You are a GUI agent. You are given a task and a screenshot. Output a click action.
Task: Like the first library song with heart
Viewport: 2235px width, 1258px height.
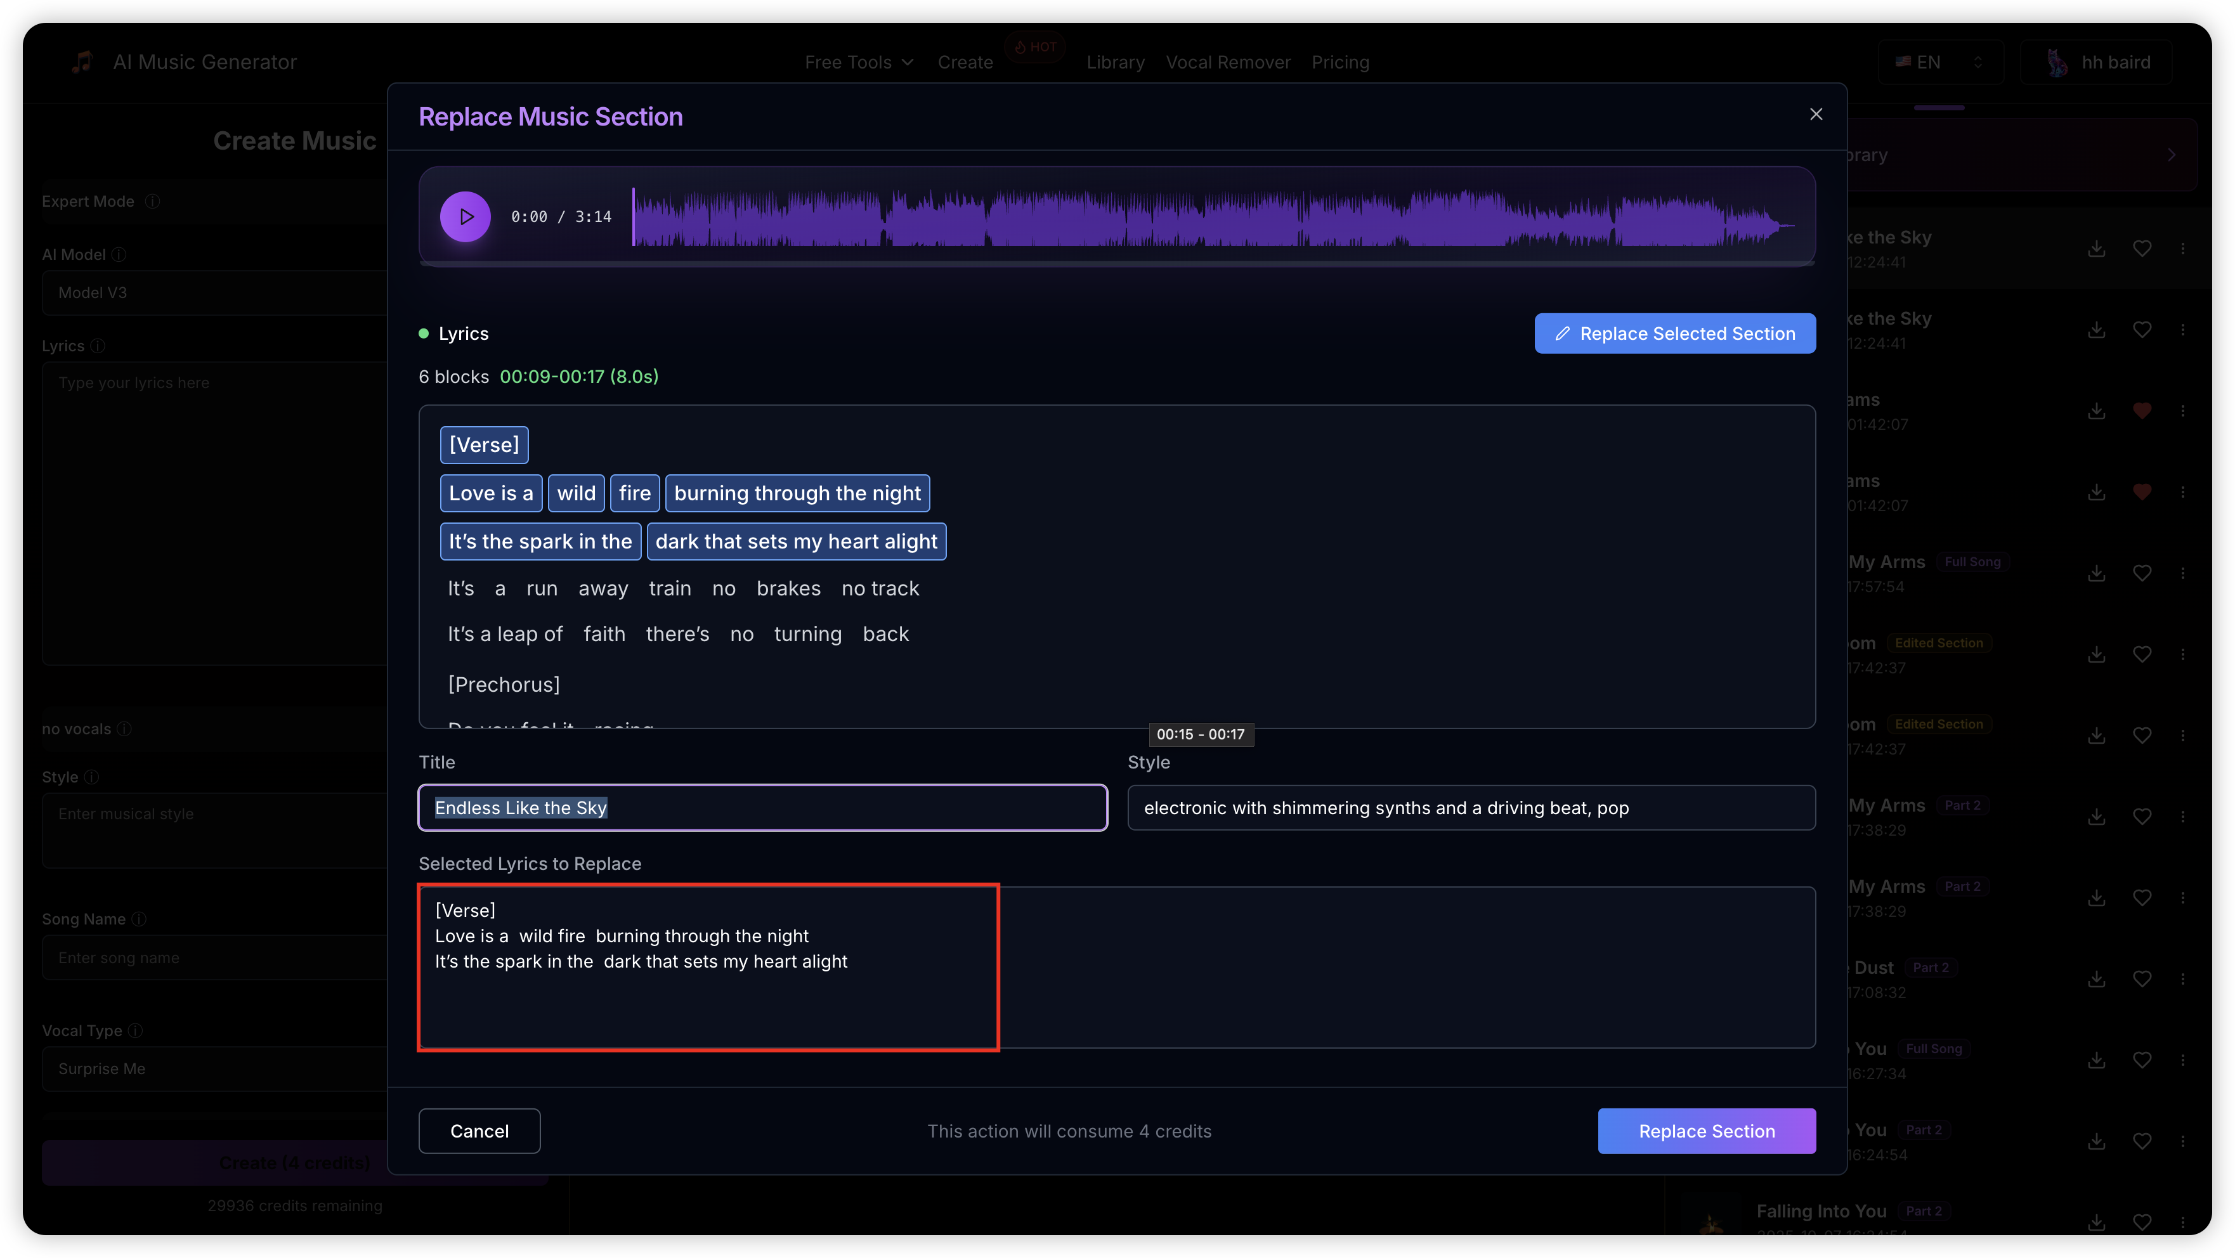click(2141, 249)
